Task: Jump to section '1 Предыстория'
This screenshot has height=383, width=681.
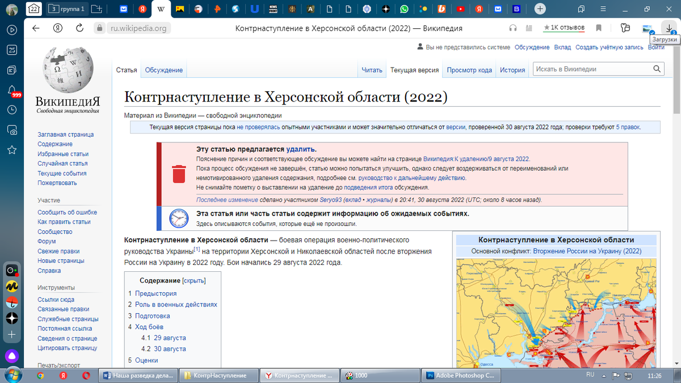Action: tap(152, 293)
